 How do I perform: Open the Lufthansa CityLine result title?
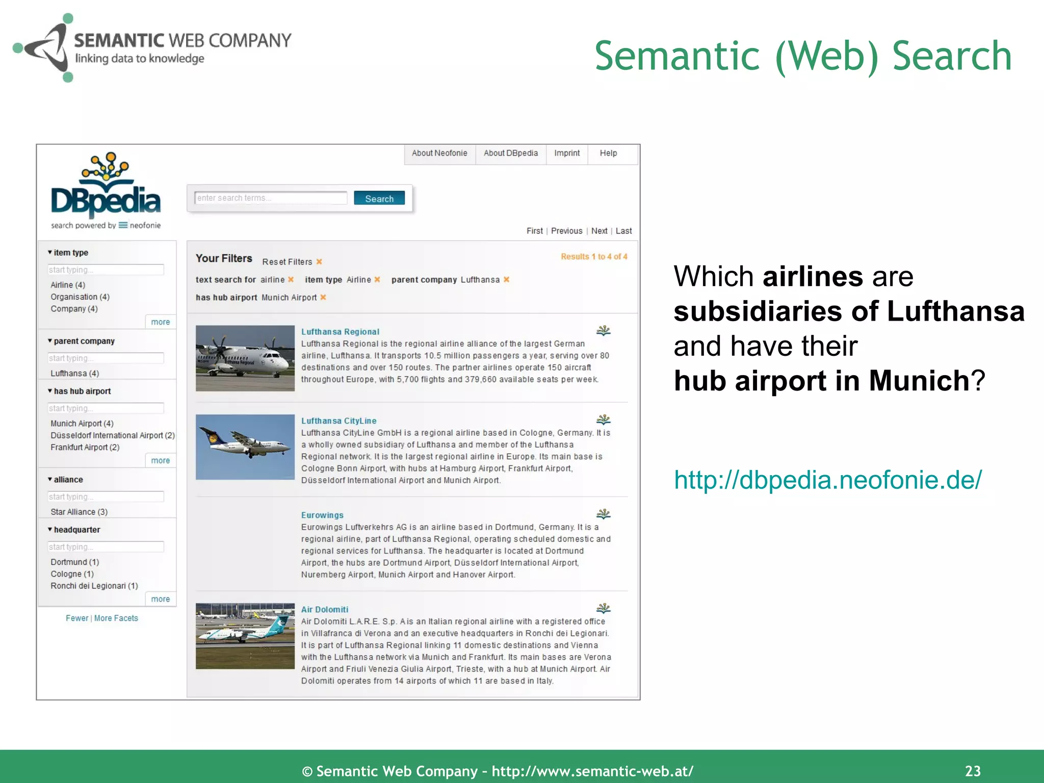338,421
